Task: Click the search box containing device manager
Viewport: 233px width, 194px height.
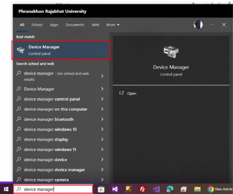Action: click(53, 189)
